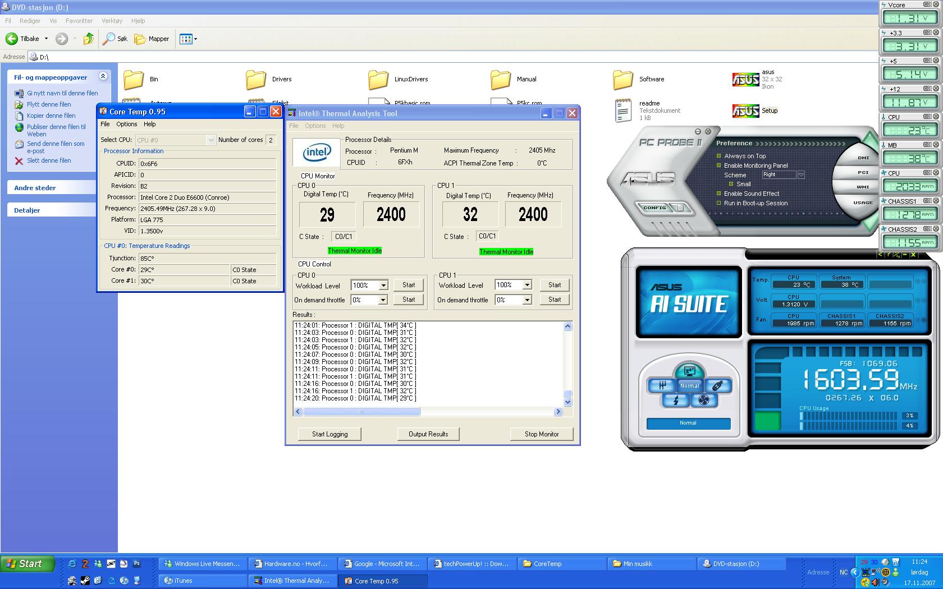The width and height of the screenshot is (943, 589).
Task: Open Explorer Rediger menu
Action: tap(30, 21)
